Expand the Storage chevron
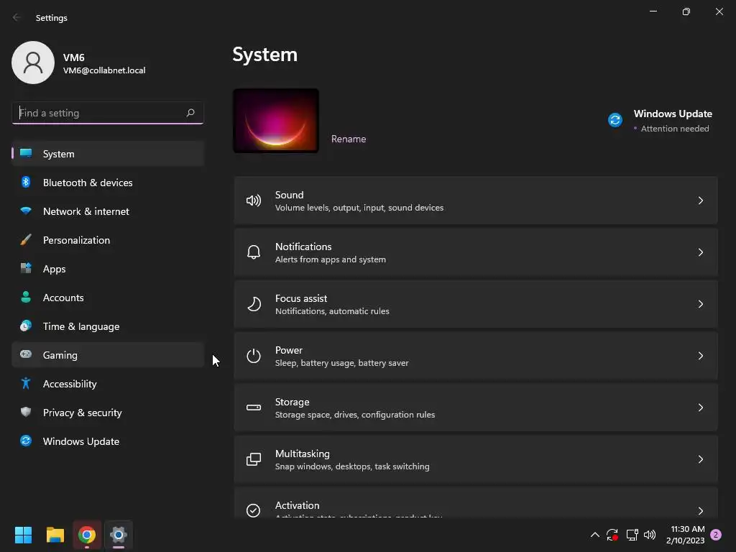The width and height of the screenshot is (736, 552). (700, 408)
